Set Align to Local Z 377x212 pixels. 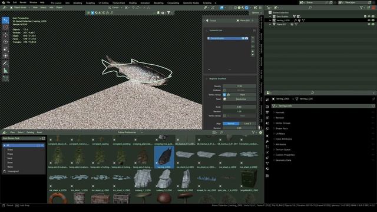[247, 124]
